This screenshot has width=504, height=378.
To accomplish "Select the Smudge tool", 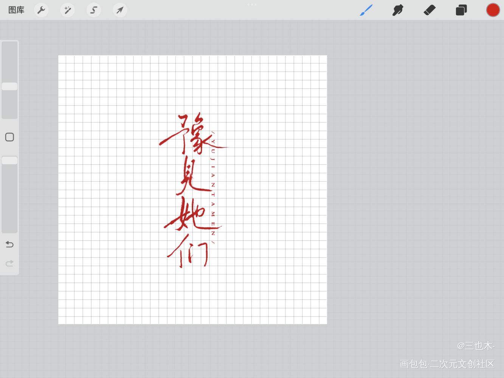I will coord(398,10).
